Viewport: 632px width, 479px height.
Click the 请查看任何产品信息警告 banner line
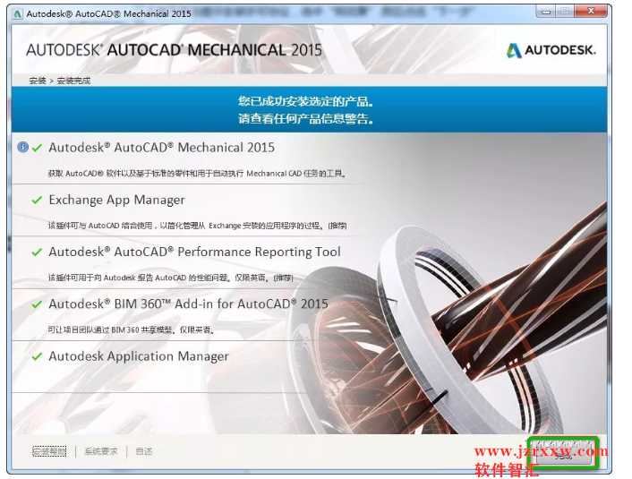tap(305, 119)
